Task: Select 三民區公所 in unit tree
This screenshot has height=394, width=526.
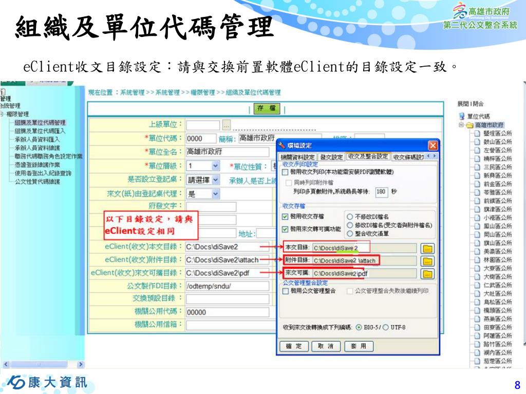Action: click(497, 167)
